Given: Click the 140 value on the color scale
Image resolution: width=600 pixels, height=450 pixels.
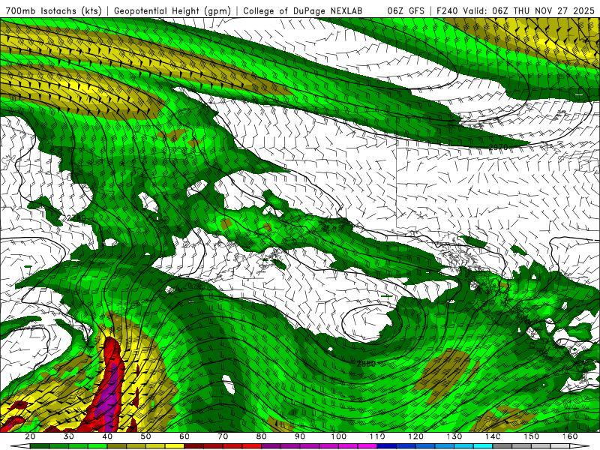Looking at the screenshot, I should point(493,436).
